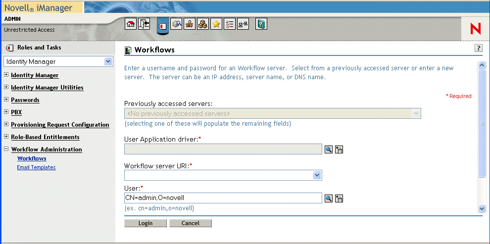
Task: Click the Login button
Action: tap(146, 223)
